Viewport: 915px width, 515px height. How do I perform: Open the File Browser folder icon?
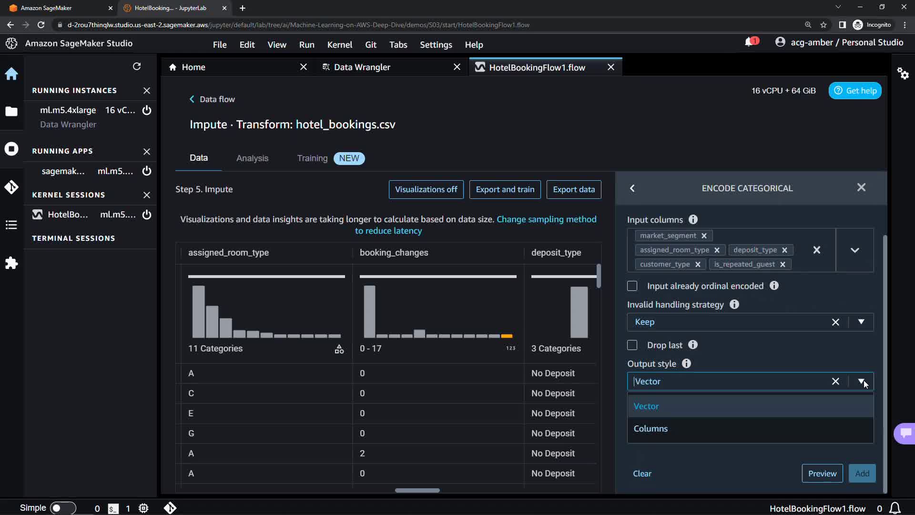[x=11, y=112]
